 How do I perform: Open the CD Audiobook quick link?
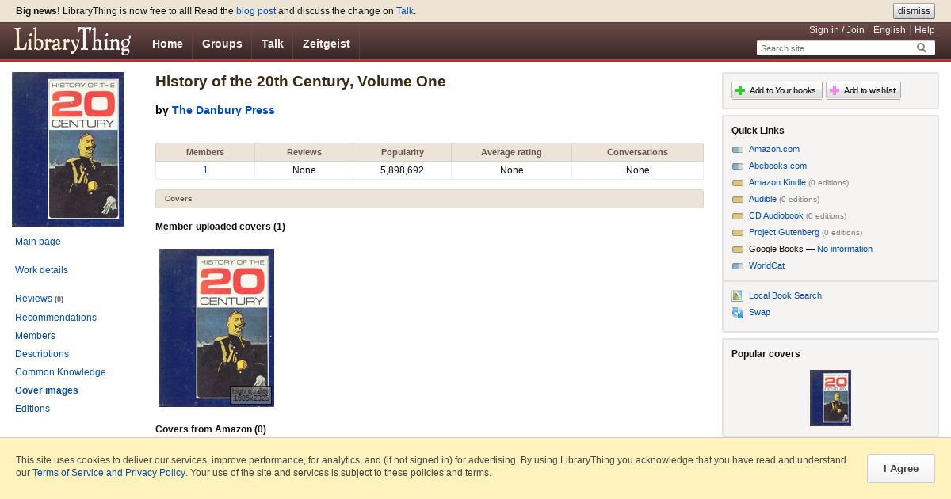(776, 215)
